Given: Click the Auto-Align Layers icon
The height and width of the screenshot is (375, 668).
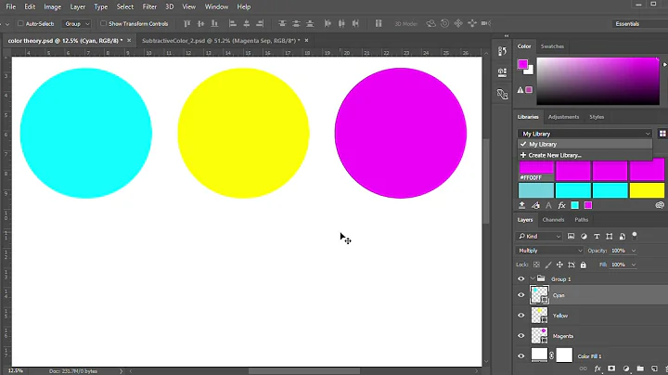Looking at the screenshot, I should (379, 24).
